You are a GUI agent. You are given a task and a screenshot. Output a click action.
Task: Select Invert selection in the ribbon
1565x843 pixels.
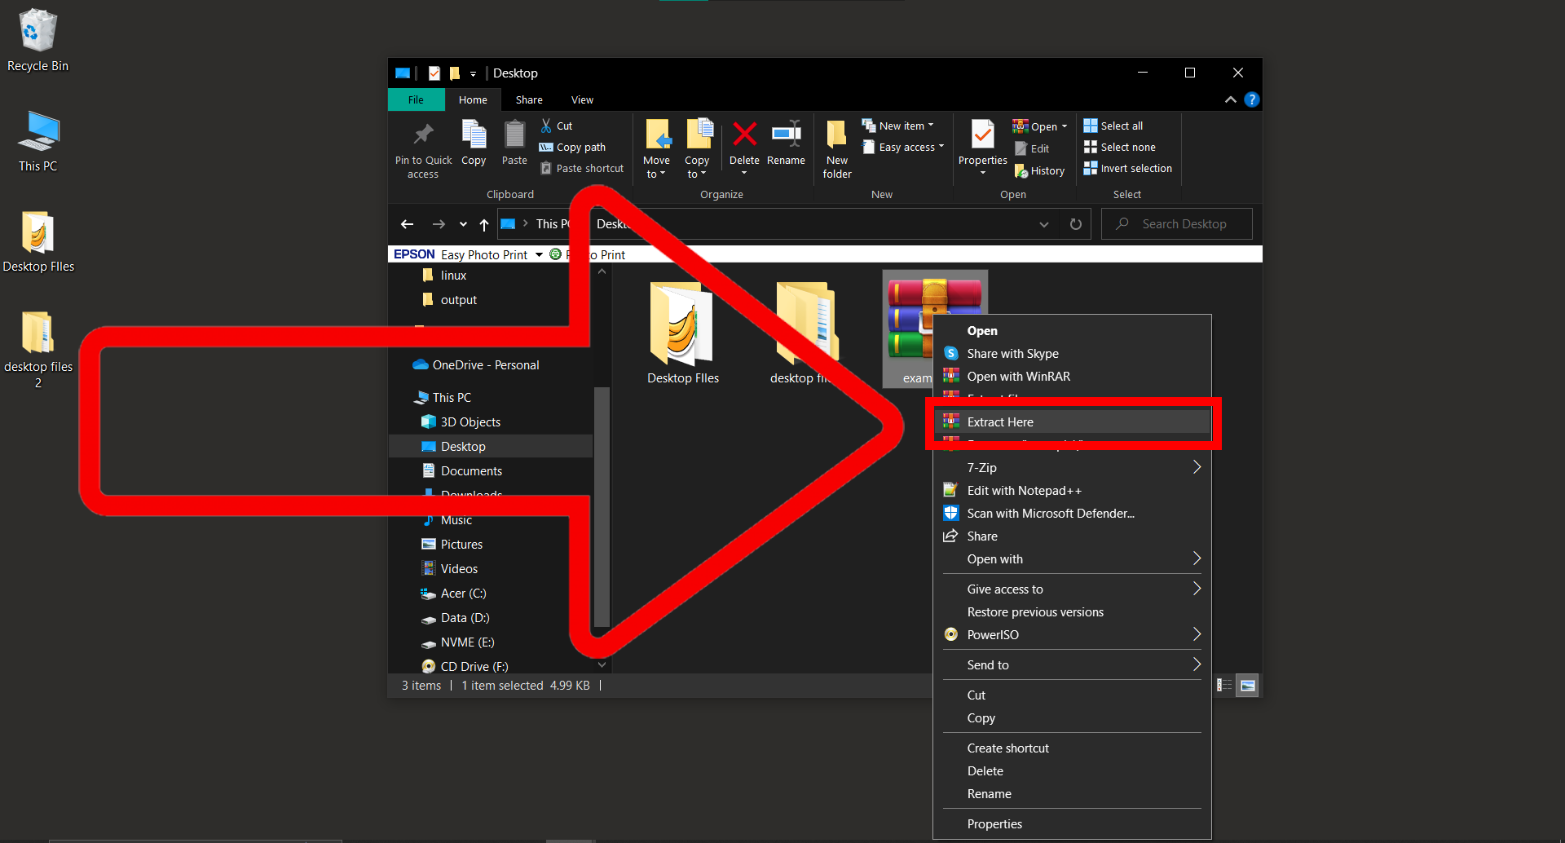pyautogui.click(x=1127, y=168)
